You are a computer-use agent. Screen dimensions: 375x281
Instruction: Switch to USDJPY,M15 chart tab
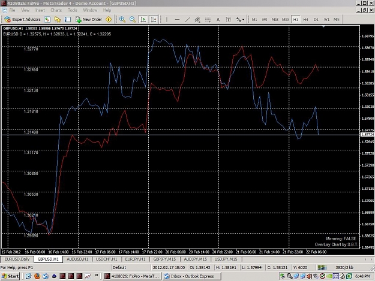(x=226, y=259)
